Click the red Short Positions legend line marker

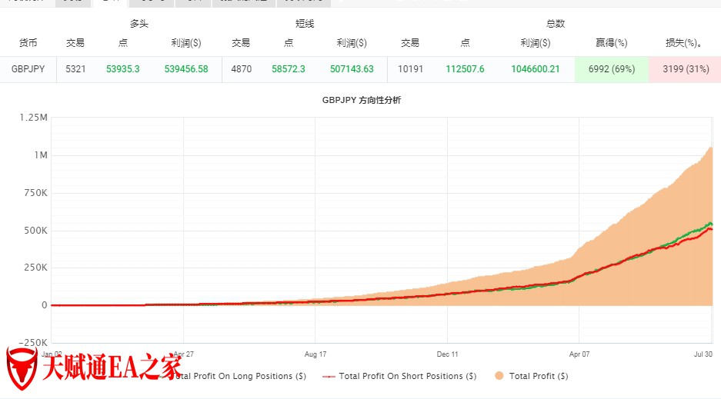[329, 376]
